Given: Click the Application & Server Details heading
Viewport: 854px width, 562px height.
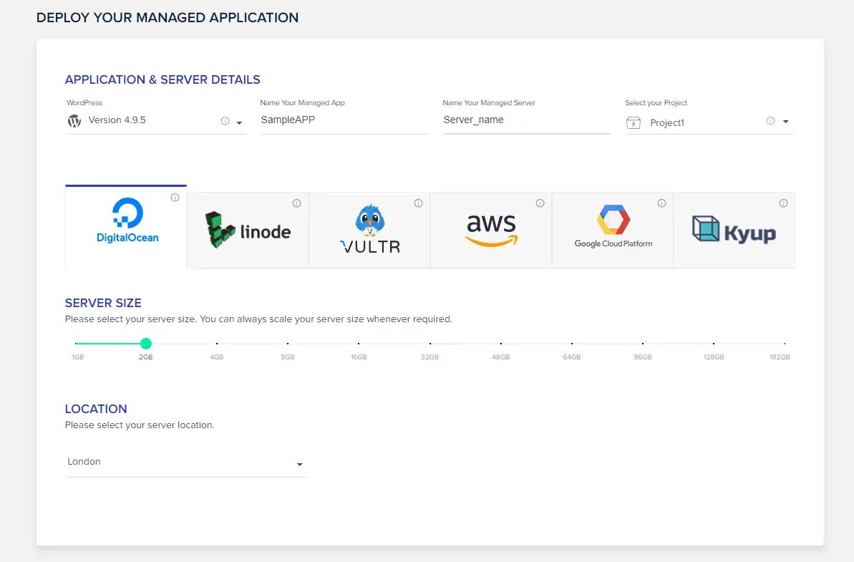Looking at the screenshot, I should (x=162, y=79).
